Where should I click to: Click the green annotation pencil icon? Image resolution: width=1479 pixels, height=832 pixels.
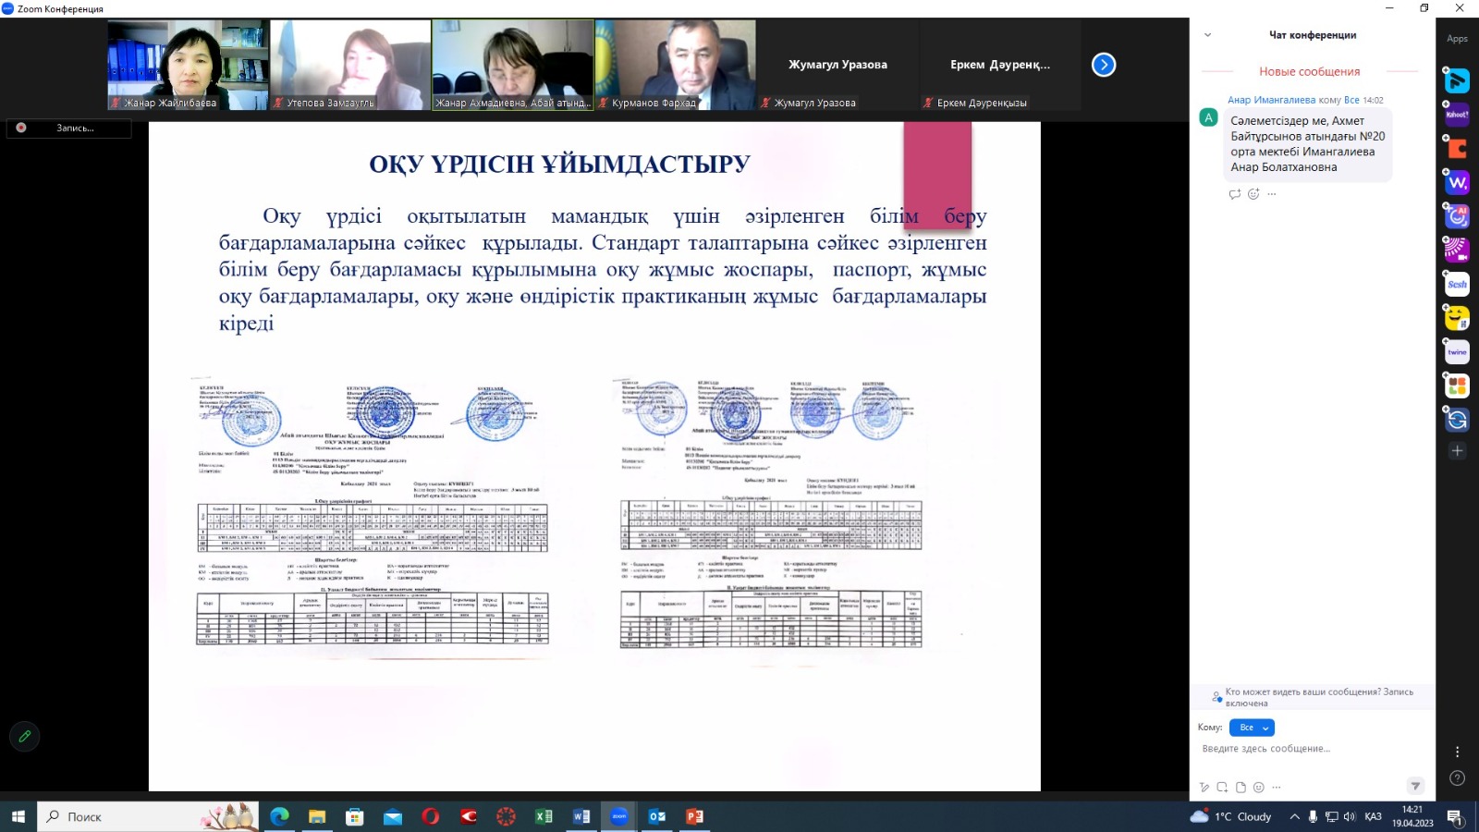[25, 737]
